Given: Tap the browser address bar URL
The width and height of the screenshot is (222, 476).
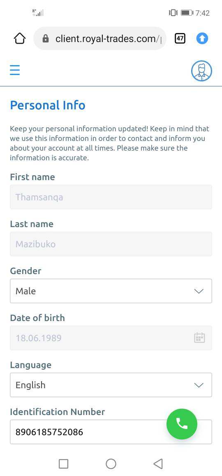Looking at the screenshot, I should (x=109, y=39).
